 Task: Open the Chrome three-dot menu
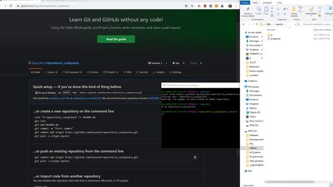tap(236, 6)
